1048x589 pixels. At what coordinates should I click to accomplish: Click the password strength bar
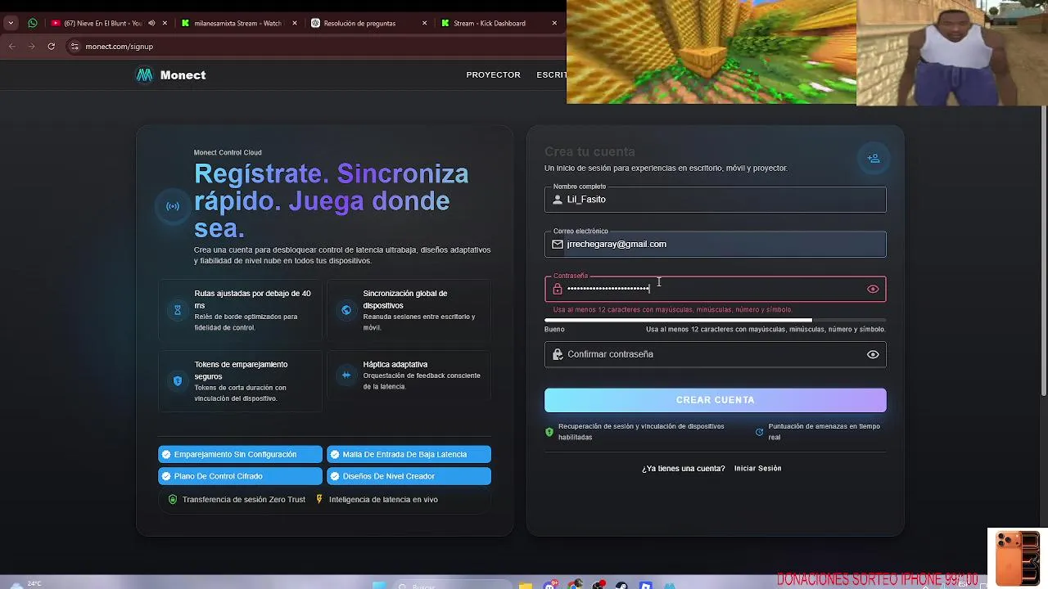coord(715,320)
